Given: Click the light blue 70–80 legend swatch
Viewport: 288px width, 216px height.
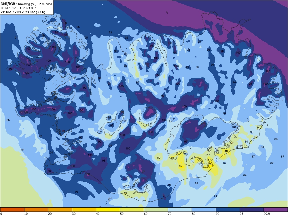Looking at the screenshot, I should (x=180, y=210).
